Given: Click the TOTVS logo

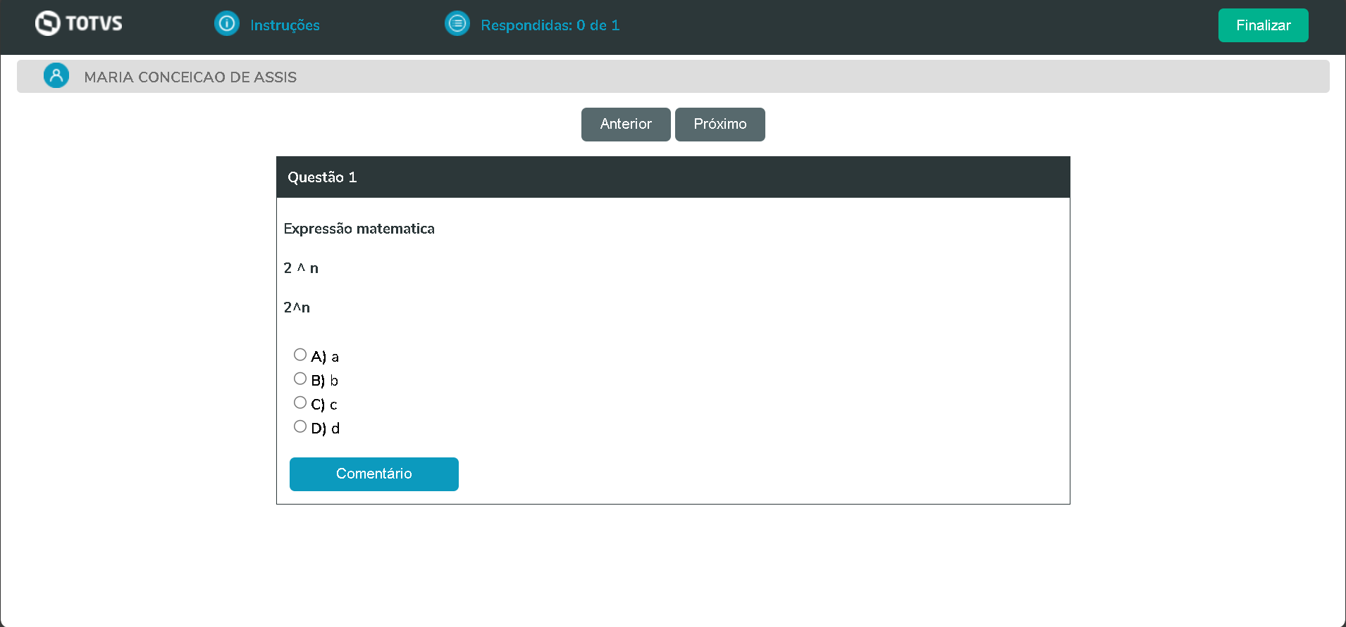Looking at the screenshot, I should 79,23.
